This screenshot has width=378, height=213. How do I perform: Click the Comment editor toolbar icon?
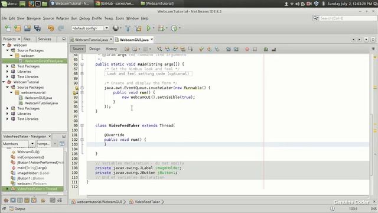point(266,49)
